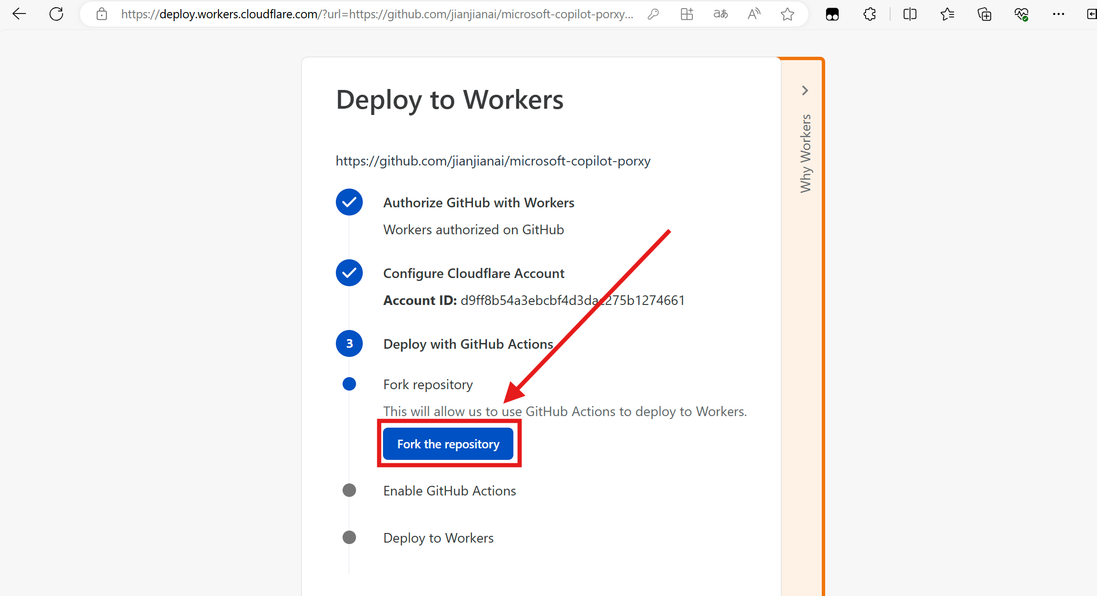The height and width of the screenshot is (596, 1097).
Task: Open the favorites list icon
Action: point(947,14)
